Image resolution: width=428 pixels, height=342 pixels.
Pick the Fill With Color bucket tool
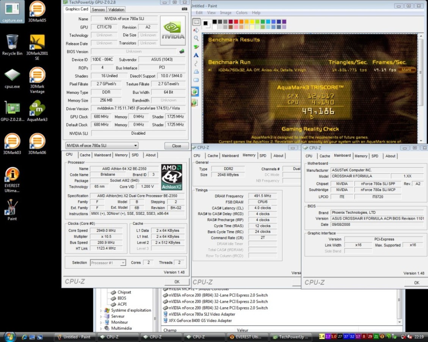coord(196,30)
